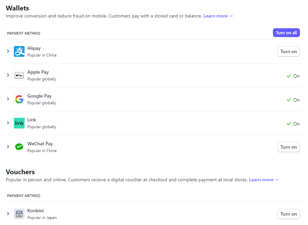Click Popular globally under Google Pay
308x225 pixels.
pyautogui.click(x=42, y=103)
